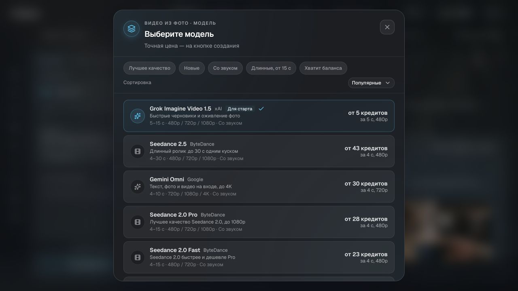Click the ВИДЕО ИЗ ФОТО · МОДЕЛЬ breadcrumb

coord(180,23)
